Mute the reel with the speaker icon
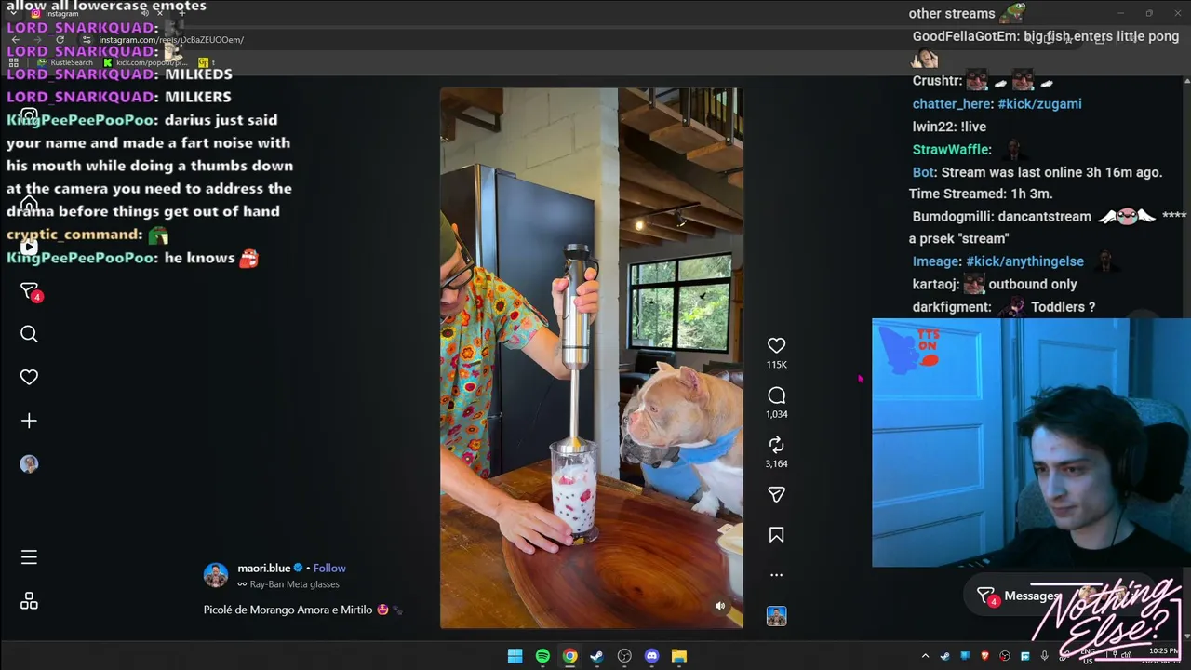Viewport: 1191px width, 670px height. pos(720,606)
